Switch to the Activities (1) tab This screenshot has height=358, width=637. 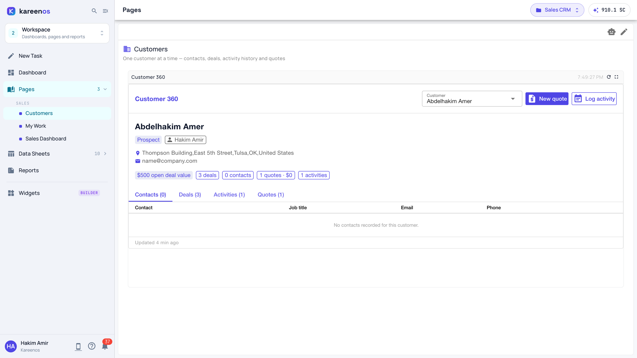click(x=229, y=195)
